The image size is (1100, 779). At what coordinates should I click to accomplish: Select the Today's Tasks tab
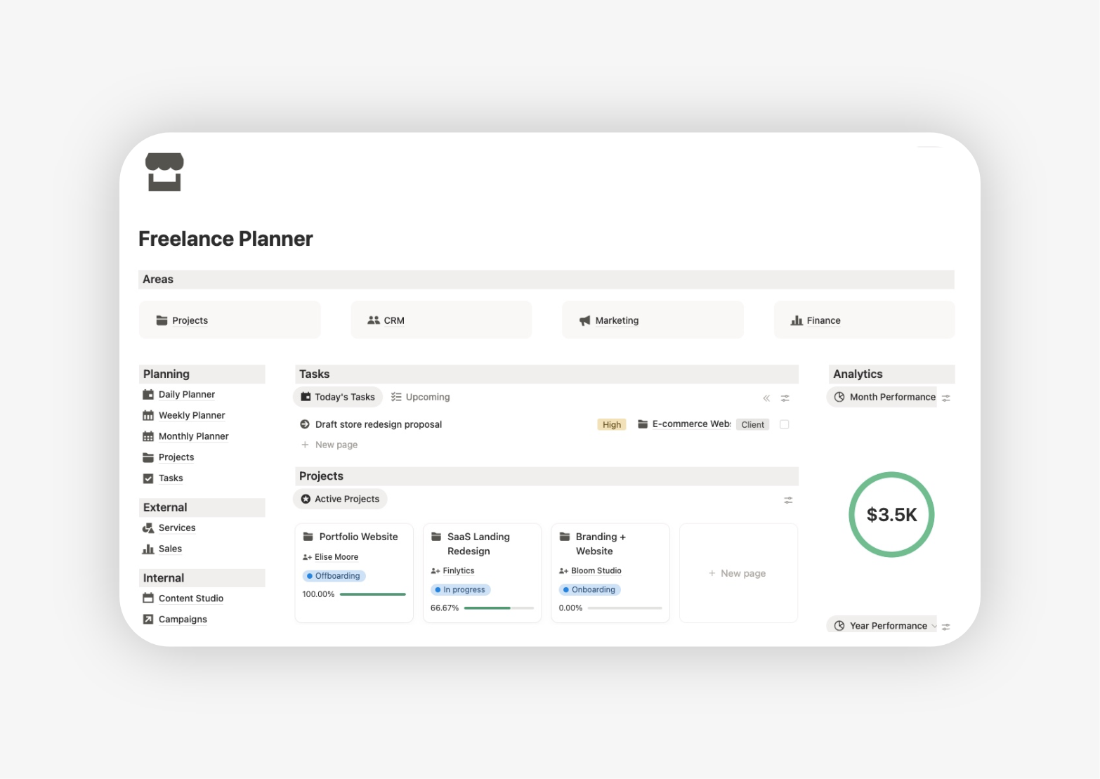point(337,397)
